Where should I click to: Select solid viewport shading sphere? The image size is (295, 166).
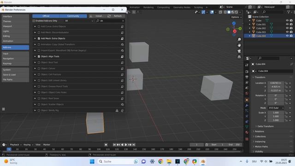point(229,12)
